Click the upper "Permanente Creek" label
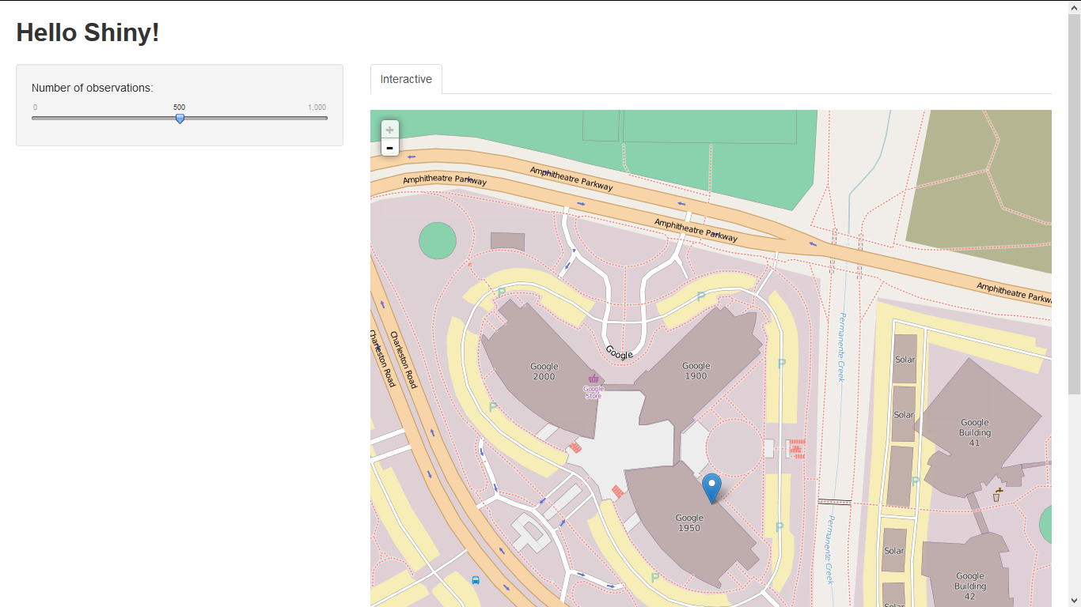 pyautogui.click(x=842, y=347)
